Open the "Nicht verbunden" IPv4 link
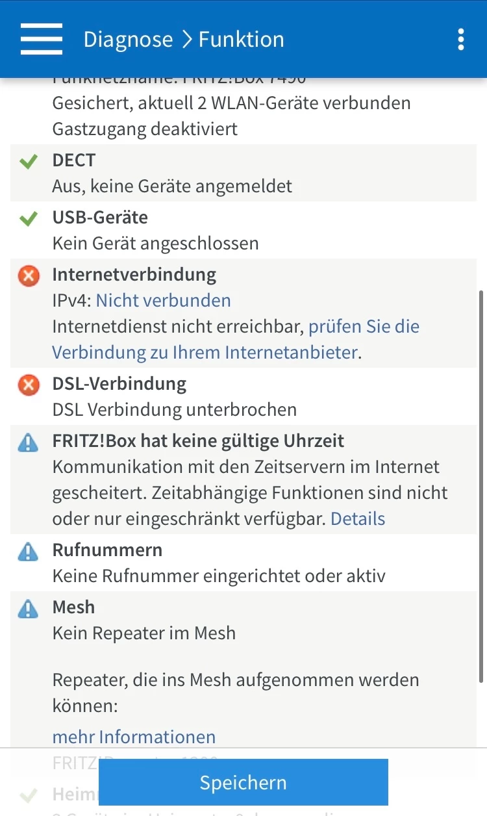The image size is (487, 816). (x=163, y=300)
